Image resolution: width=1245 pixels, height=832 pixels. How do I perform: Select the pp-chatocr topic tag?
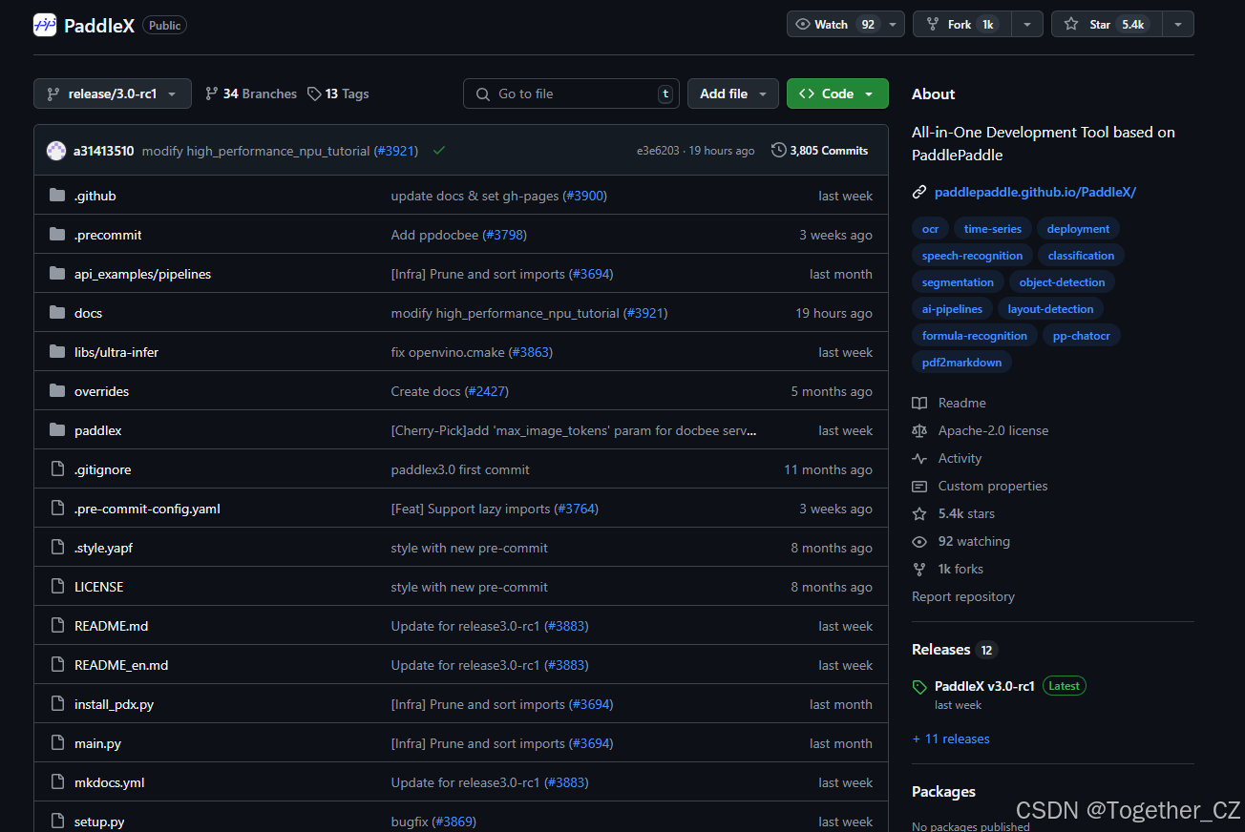point(1081,336)
